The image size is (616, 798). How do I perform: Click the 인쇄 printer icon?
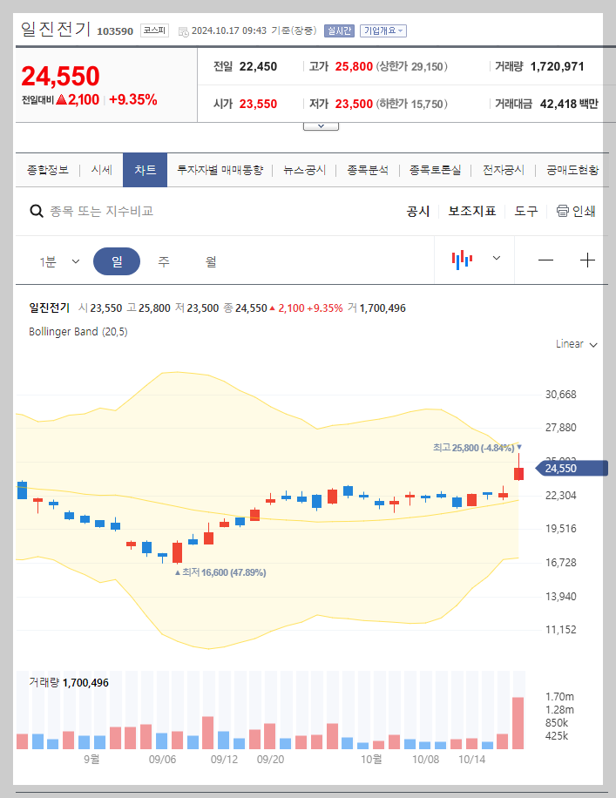pos(562,210)
